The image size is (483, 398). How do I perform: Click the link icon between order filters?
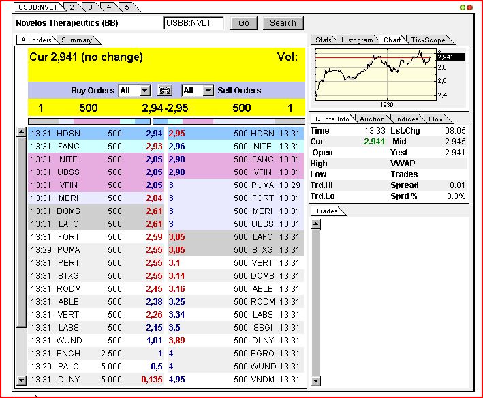tap(164, 91)
